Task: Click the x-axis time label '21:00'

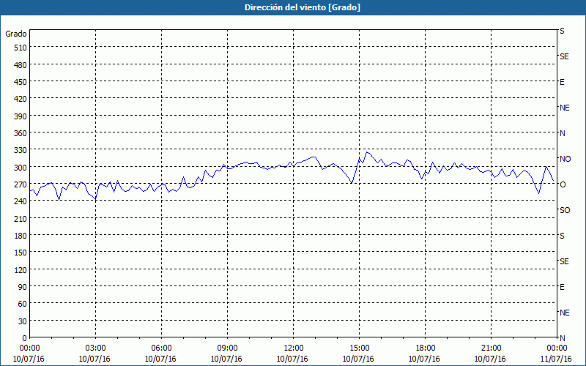Action: tap(491, 348)
